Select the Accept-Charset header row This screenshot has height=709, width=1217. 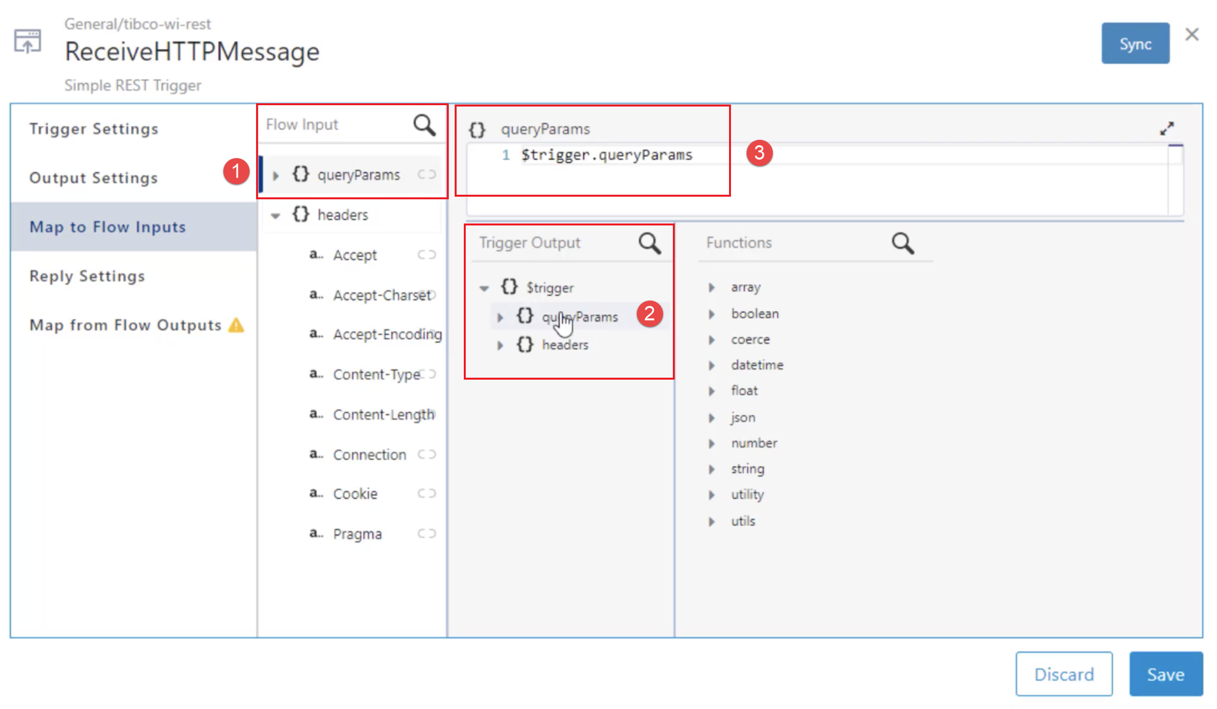point(353,295)
